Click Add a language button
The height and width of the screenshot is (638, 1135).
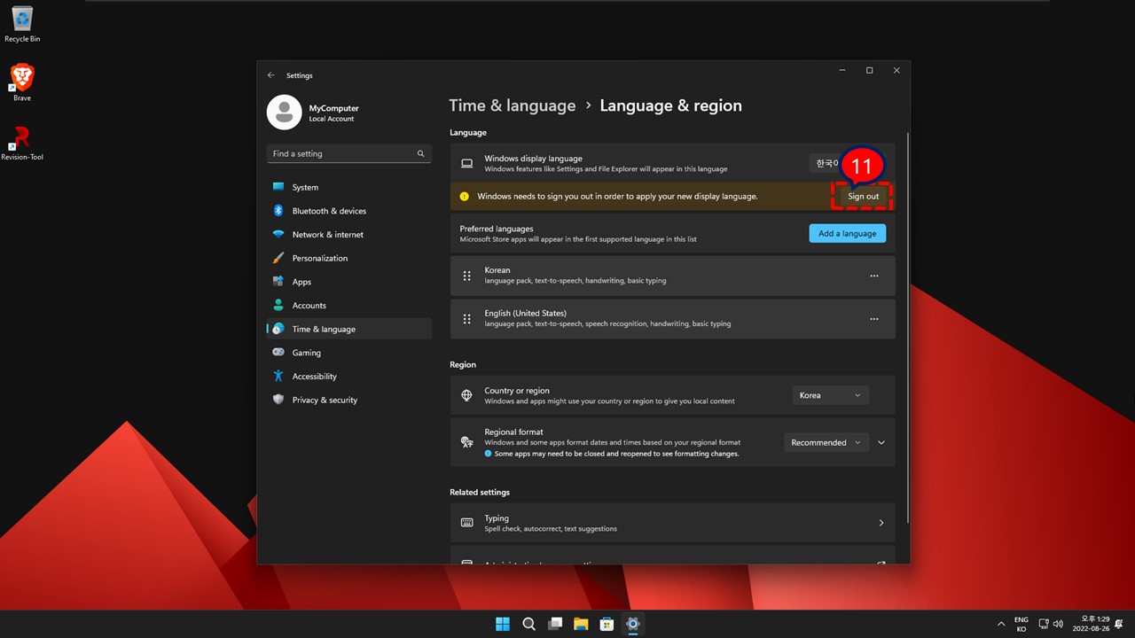[x=847, y=233]
